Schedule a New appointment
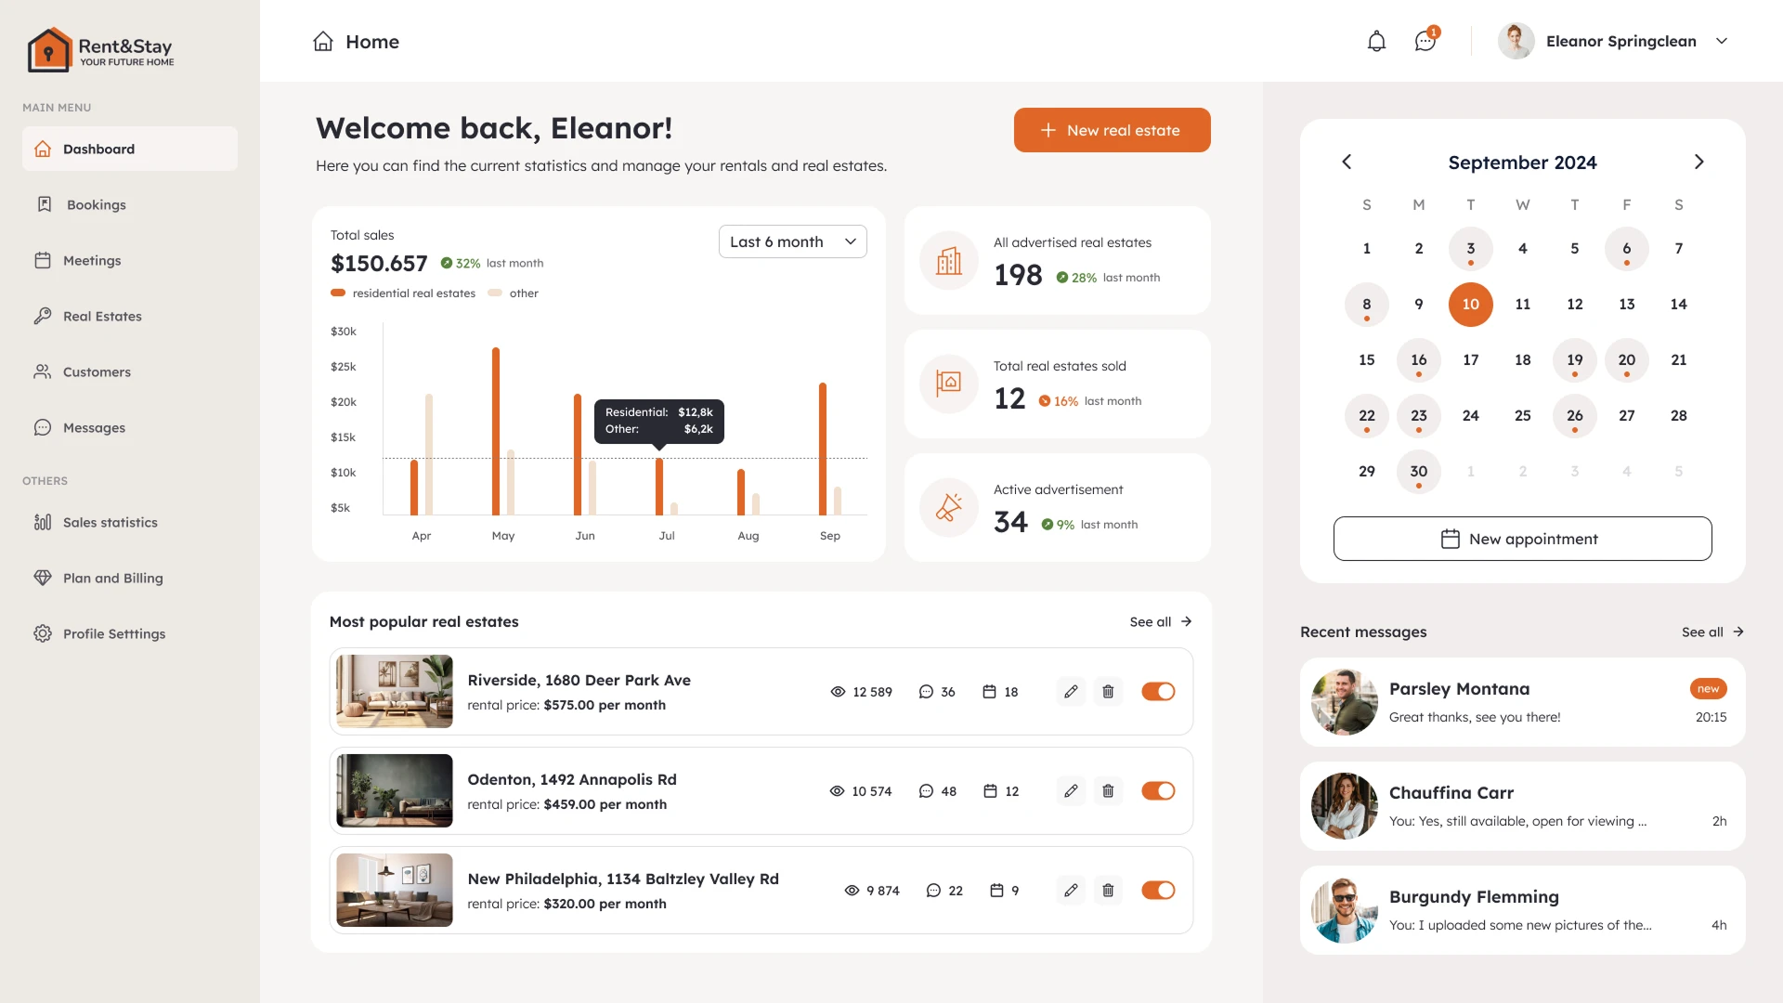1783x1003 pixels. [1522, 539]
